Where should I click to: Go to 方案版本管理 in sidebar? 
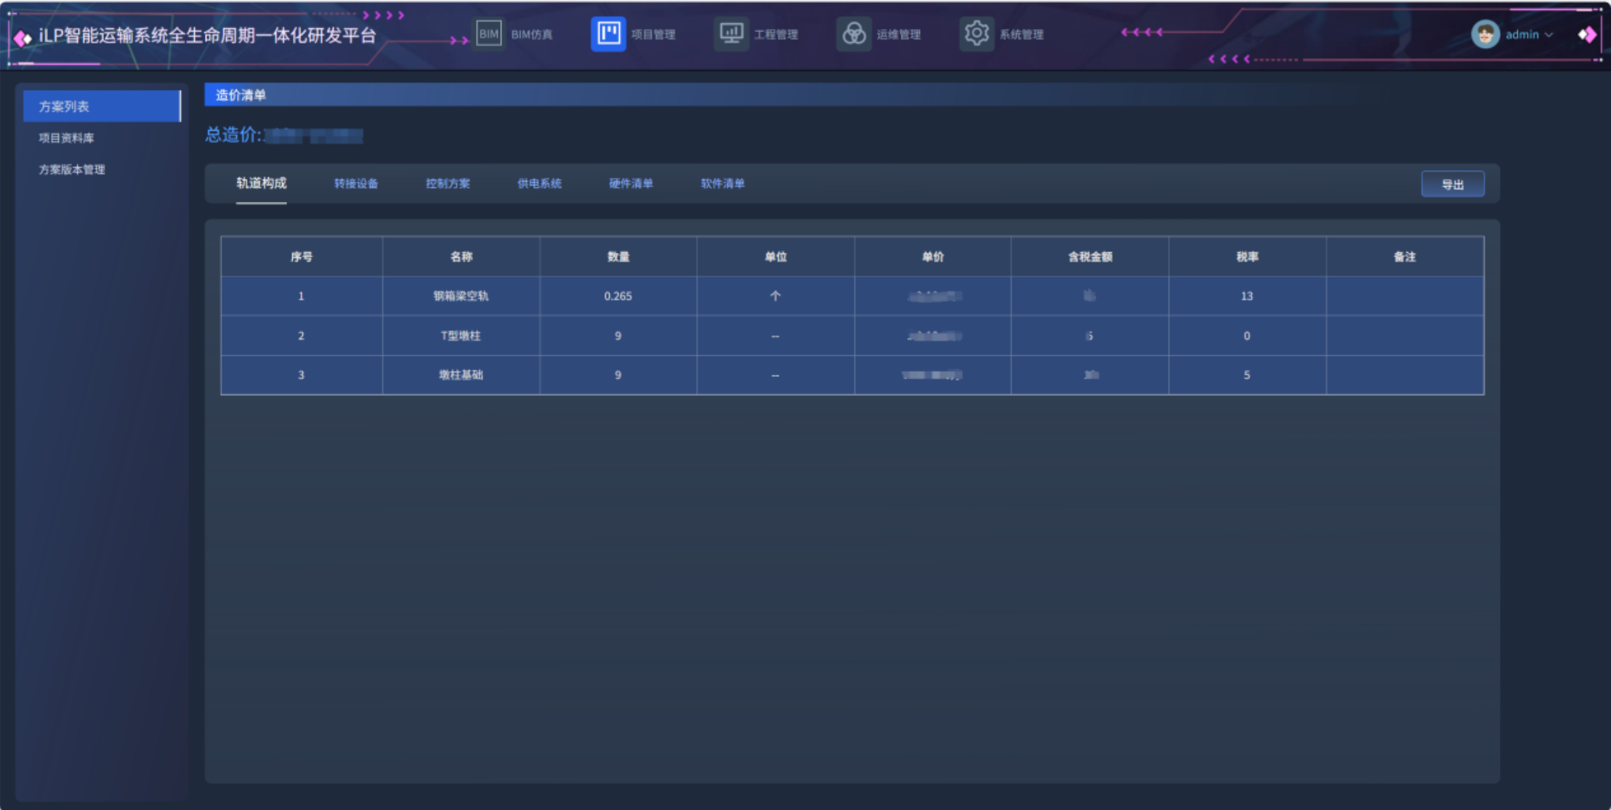coord(72,169)
